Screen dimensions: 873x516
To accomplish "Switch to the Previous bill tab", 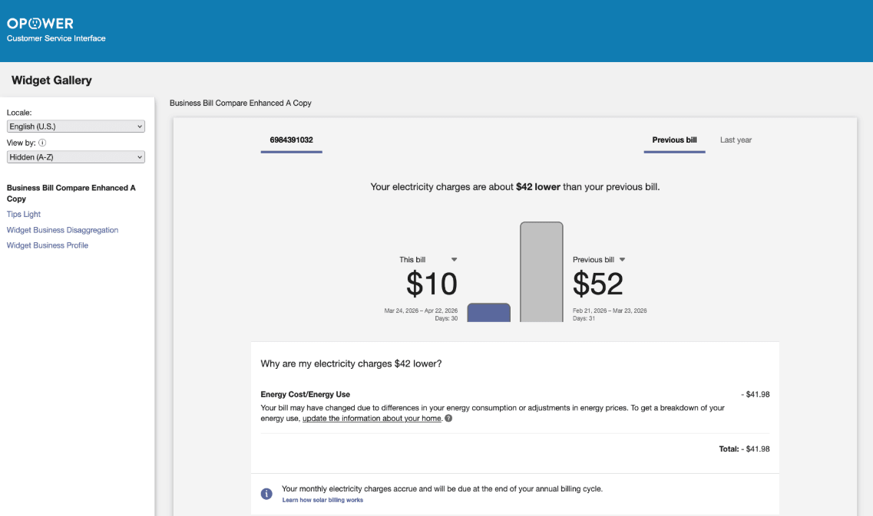I will tap(674, 140).
